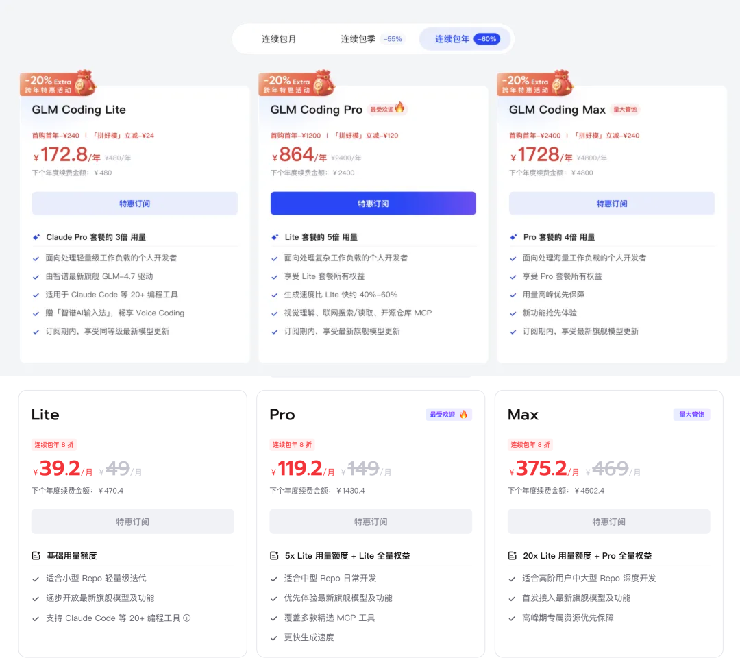Select the 连续包月 billing tab
The height and width of the screenshot is (669, 740).
(x=279, y=39)
